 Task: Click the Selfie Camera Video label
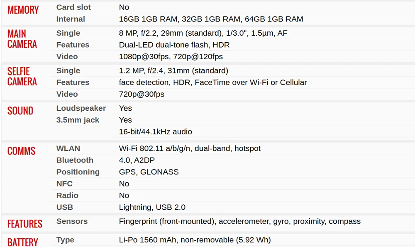click(x=67, y=94)
